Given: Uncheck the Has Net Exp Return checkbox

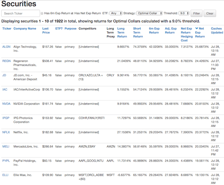Looking at the screenshot, I should (x=73, y=13).
